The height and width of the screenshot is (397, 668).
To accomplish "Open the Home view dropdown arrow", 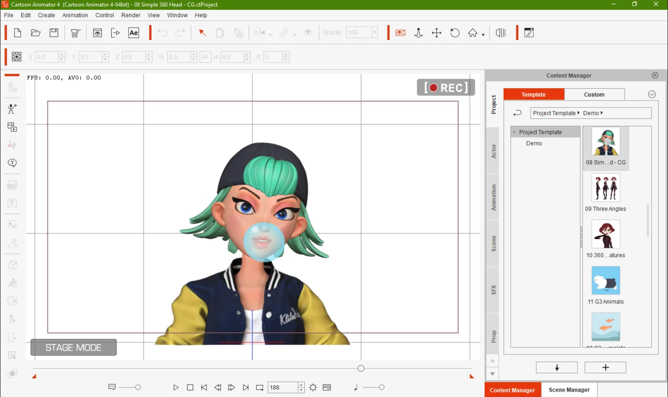I will point(483,35).
